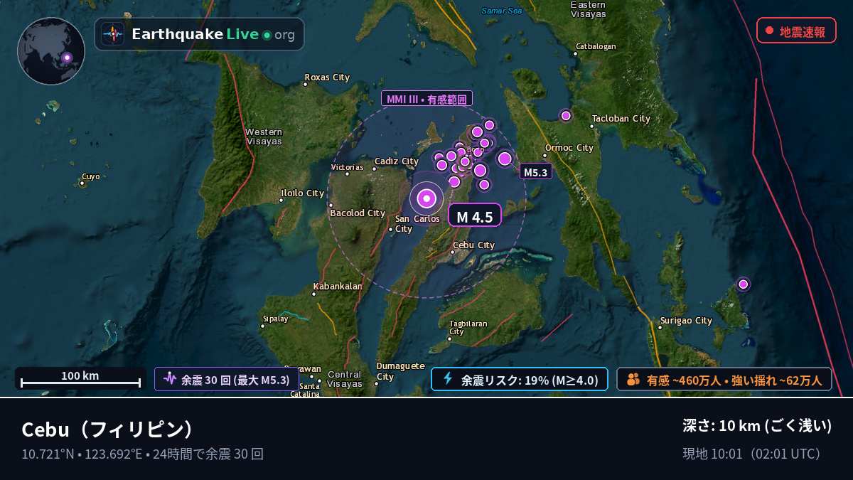
Task: Click the Western Visayas region label
Action: tap(264, 137)
